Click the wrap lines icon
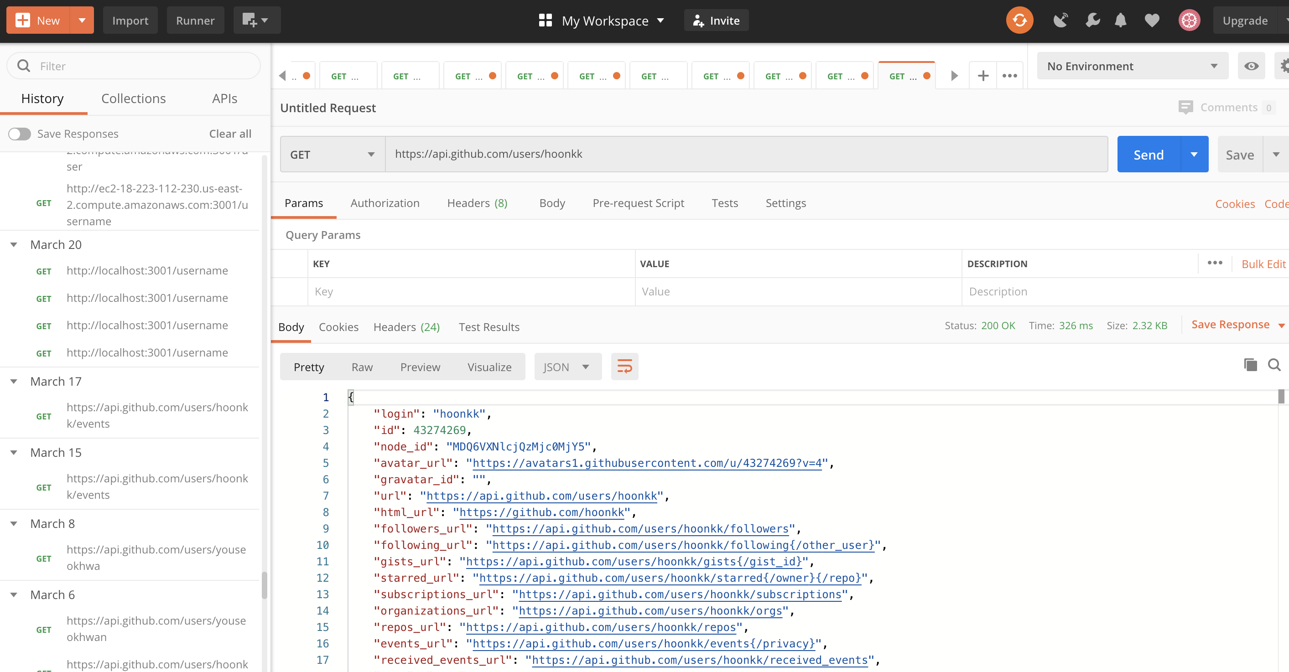 click(x=624, y=367)
